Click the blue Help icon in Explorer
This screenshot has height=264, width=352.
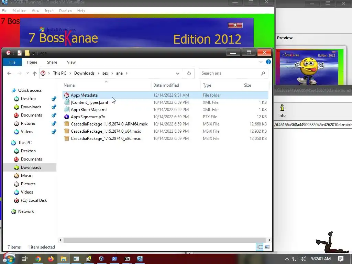[x=268, y=62]
